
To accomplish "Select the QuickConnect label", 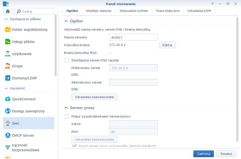I will click(24, 99).
